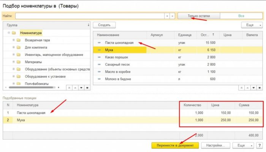This screenshot has width=266, height=152.
Task: Expand the Оборудование к установке folder
Action: pyautogui.click(x=14, y=76)
